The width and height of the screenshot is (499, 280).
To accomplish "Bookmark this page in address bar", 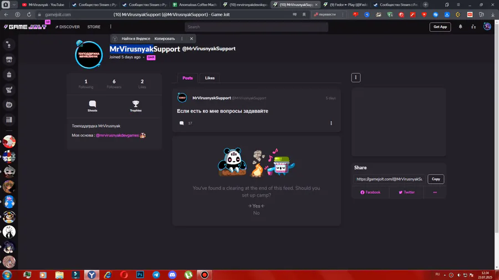I will (304, 14).
